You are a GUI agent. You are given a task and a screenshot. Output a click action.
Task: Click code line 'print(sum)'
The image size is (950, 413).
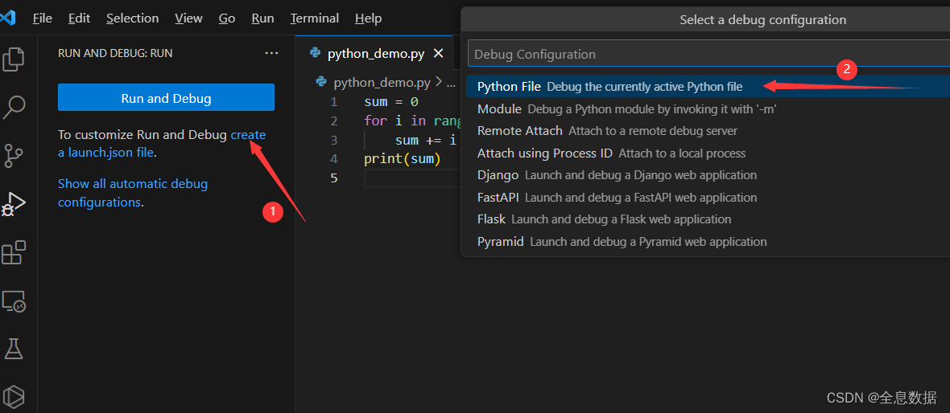point(403,159)
